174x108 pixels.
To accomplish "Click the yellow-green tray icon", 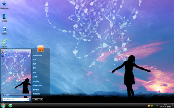I will click(152, 106).
